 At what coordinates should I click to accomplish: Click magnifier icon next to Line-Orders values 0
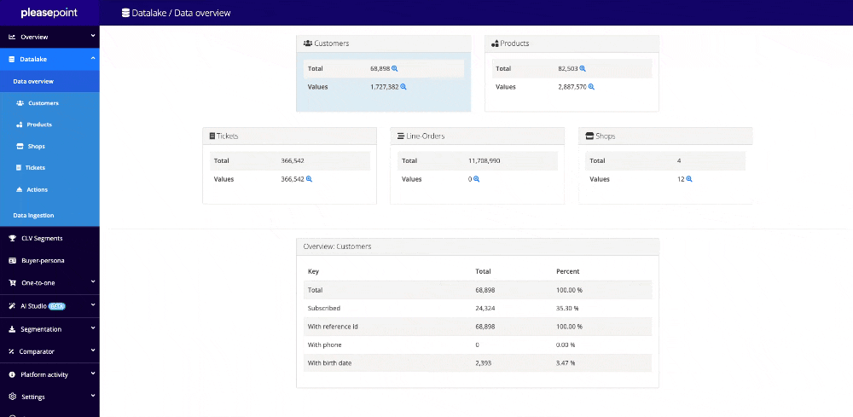[476, 179]
